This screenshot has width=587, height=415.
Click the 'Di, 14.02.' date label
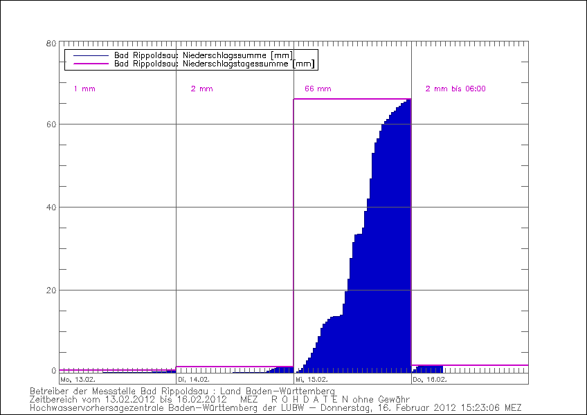click(194, 379)
